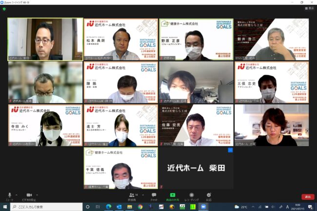The image size is (317, 211).
Task: Select the highlighted active speaker tile top-left
Action: 45,39
